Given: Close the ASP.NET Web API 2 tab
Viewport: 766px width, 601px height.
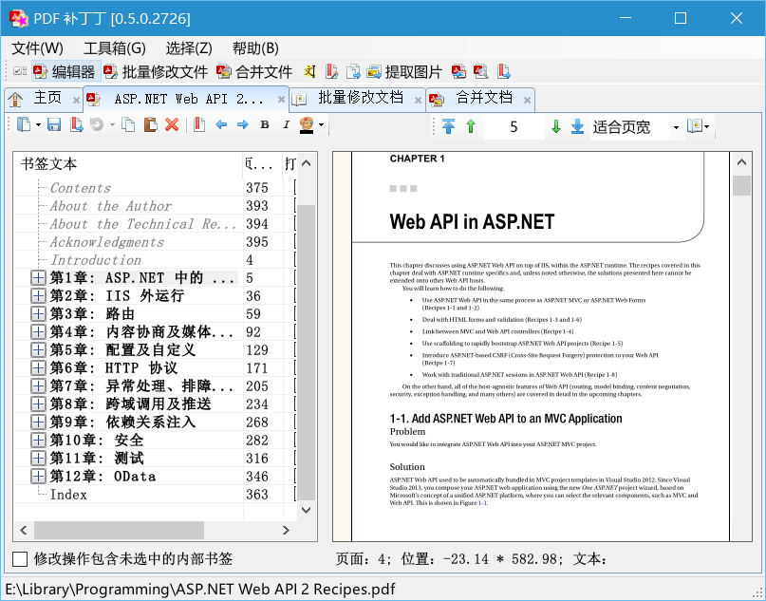Looking at the screenshot, I should pyautogui.click(x=281, y=99).
